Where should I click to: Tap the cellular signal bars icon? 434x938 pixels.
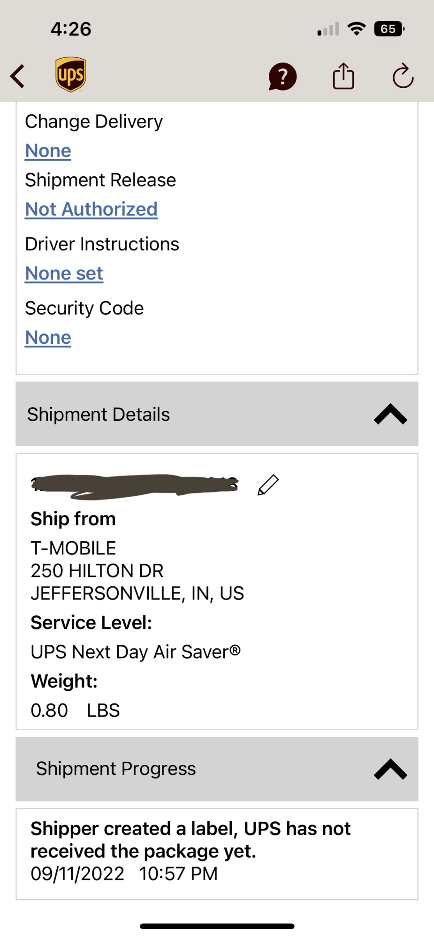point(328,30)
